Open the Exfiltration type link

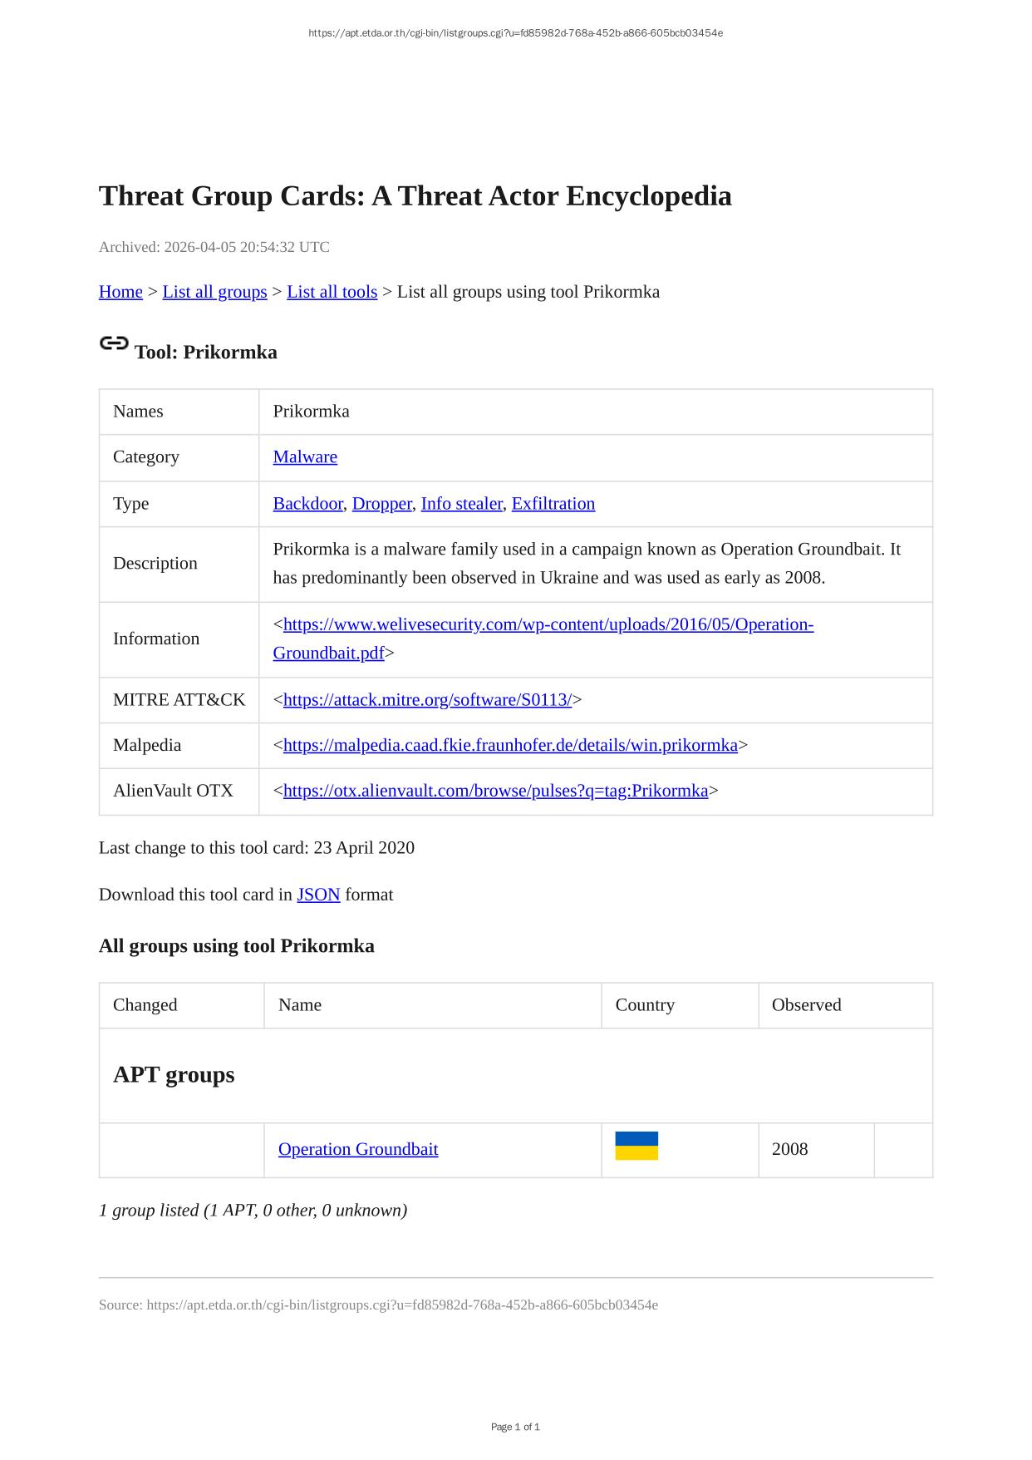553,504
